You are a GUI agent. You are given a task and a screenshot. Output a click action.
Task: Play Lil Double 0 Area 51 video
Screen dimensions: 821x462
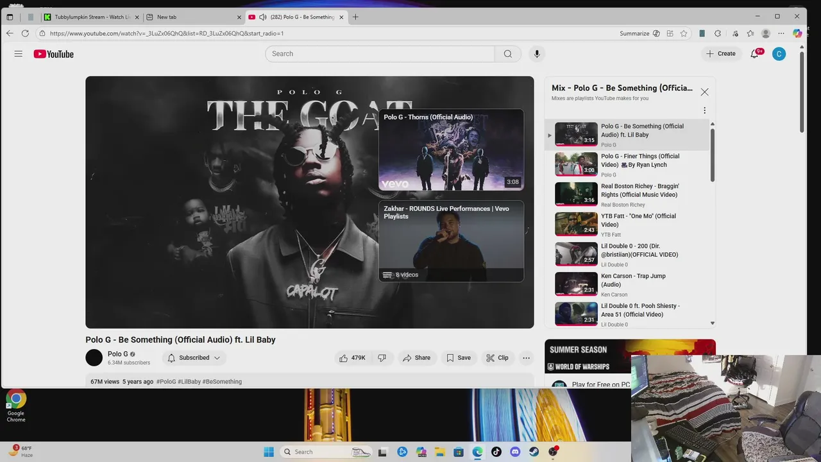click(x=627, y=314)
